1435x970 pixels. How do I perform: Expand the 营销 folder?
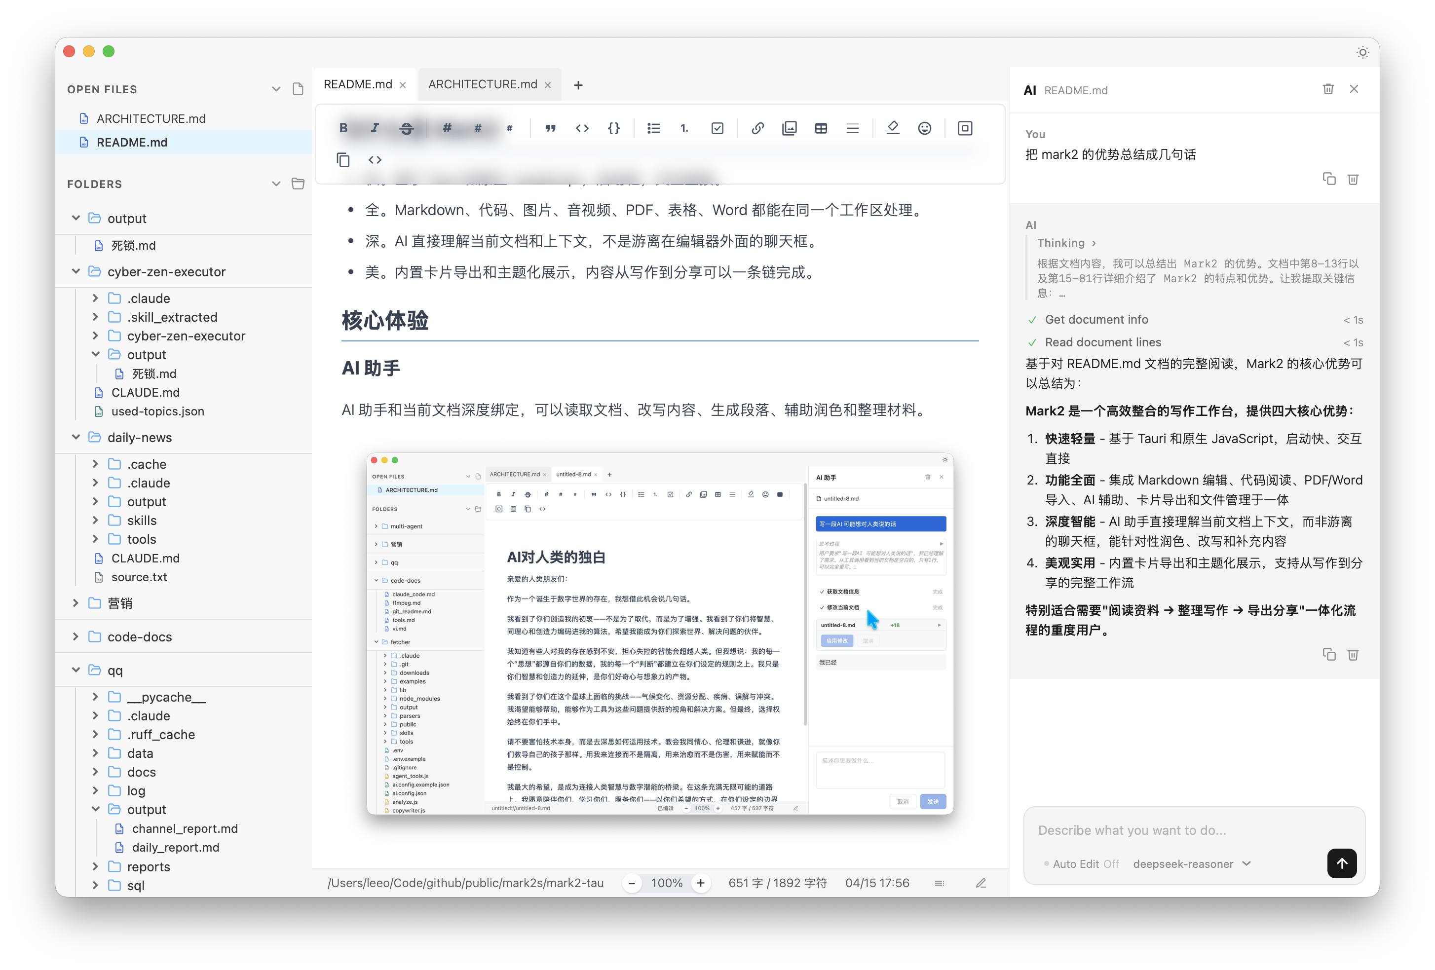click(76, 602)
